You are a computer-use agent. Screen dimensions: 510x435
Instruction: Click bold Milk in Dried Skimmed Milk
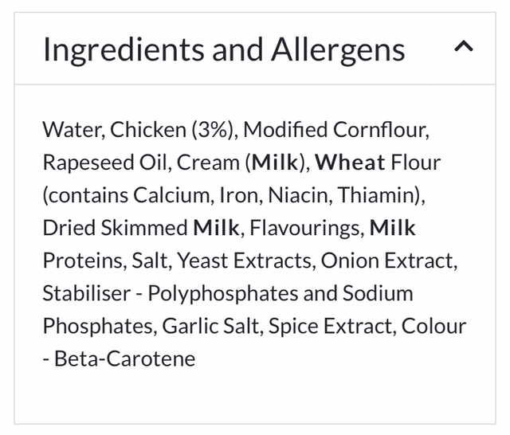click(x=216, y=228)
